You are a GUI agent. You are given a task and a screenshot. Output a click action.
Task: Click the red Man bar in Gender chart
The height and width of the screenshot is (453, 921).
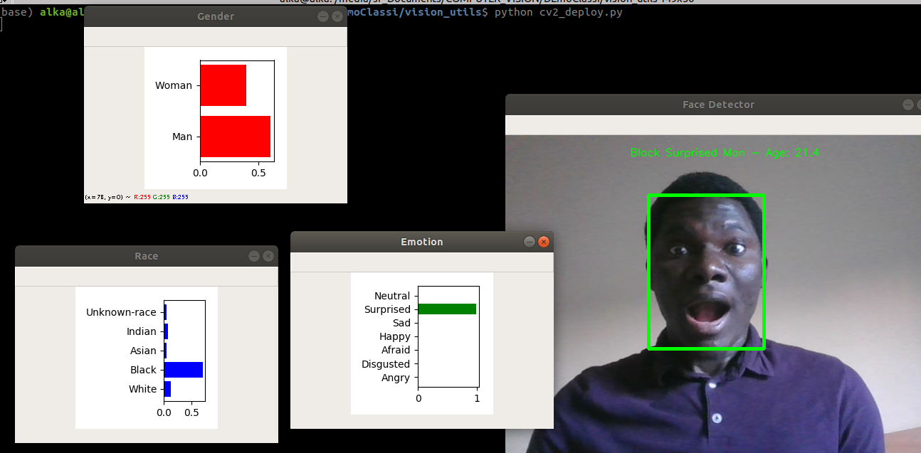tap(236, 137)
